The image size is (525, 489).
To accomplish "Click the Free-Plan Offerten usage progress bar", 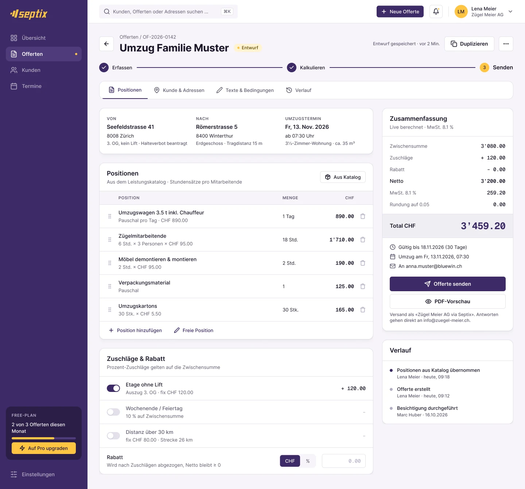I will [44, 438].
